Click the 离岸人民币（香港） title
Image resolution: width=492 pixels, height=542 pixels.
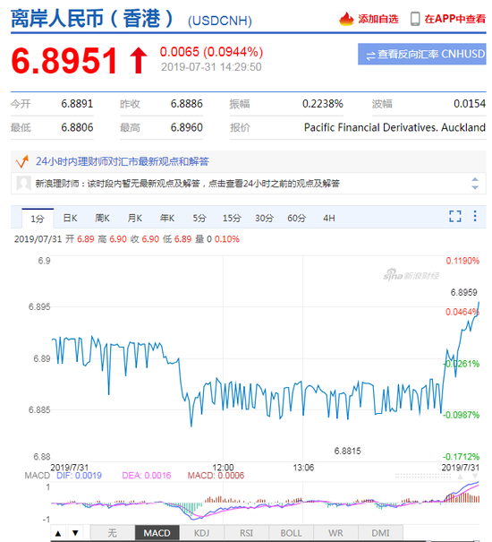(92, 19)
